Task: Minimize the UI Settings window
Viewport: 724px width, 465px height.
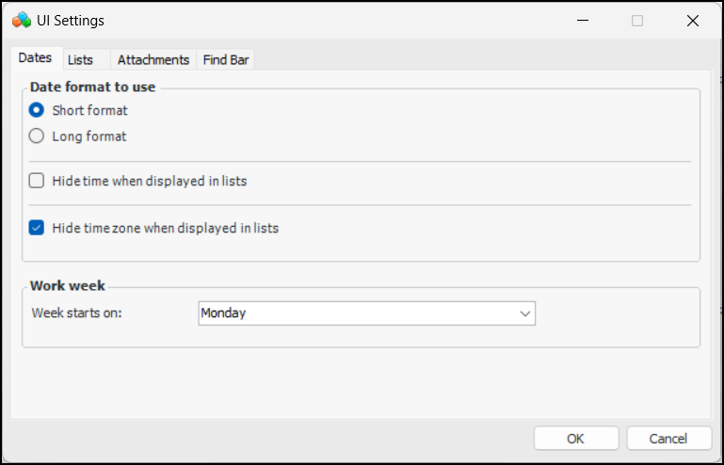Action: [583, 20]
